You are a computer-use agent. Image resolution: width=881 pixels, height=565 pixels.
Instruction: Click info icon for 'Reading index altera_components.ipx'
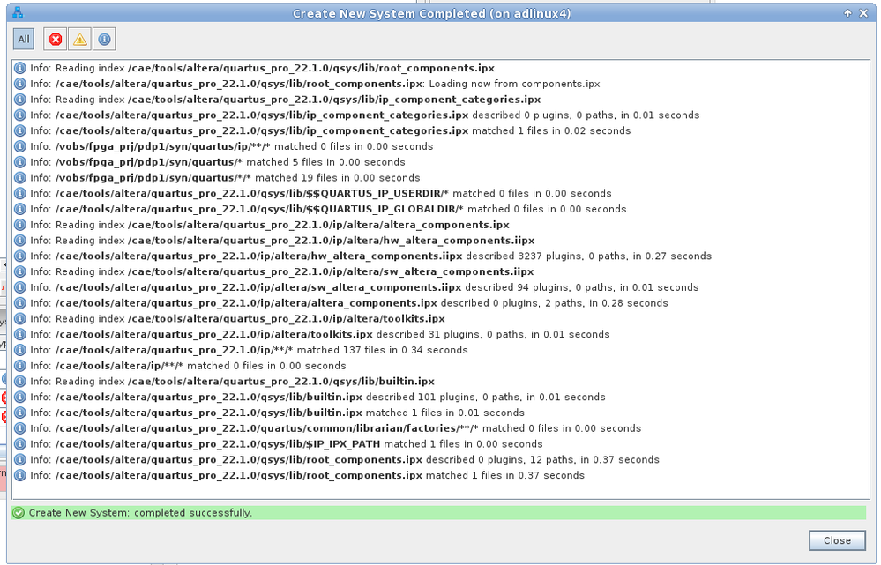click(20, 225)
